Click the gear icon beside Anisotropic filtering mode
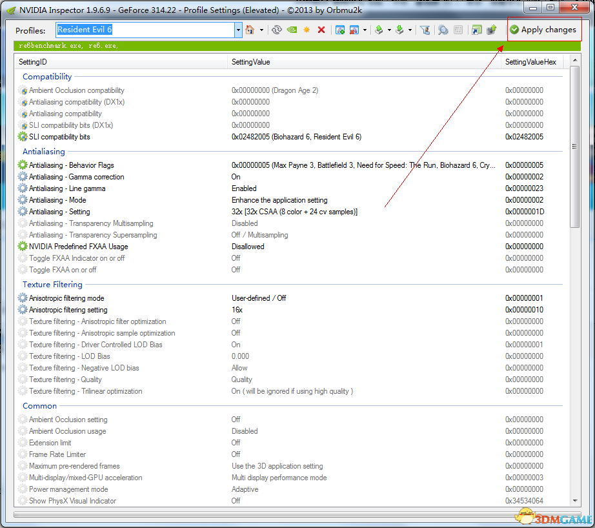 tap(23, 298)
